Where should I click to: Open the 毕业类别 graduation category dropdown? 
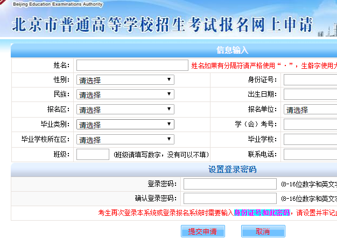pos(125,124)
